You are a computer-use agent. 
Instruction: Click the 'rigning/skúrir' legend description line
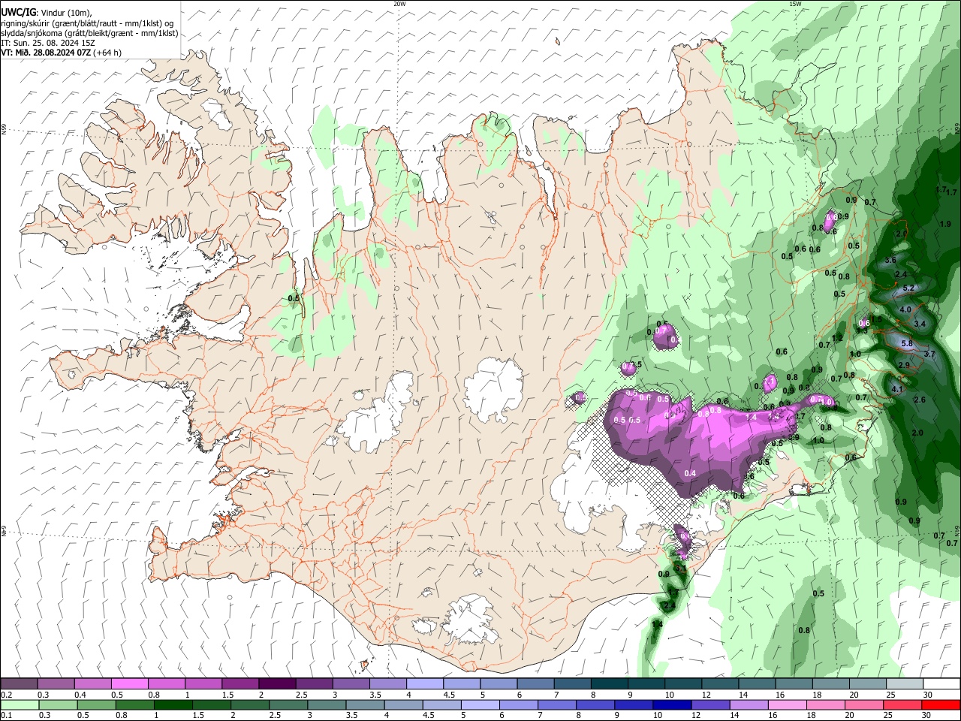click(88, 23)
